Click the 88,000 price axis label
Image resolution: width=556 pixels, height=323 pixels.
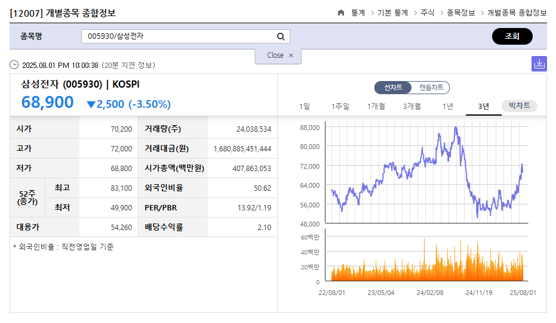pyautogui.click(x=309, y=128)
